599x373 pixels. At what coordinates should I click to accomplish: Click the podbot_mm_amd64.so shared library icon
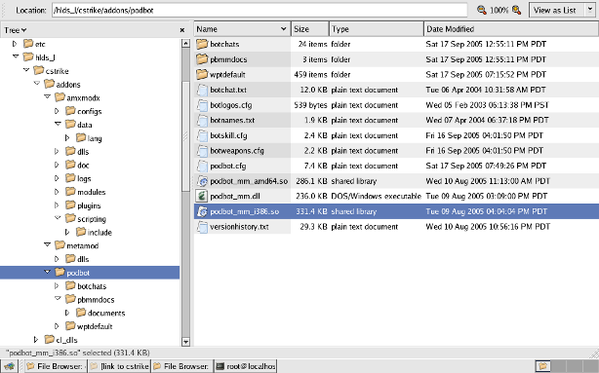[202, 181]
